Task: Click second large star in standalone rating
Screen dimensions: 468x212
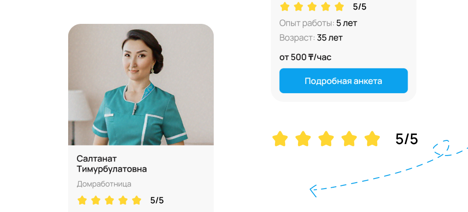Action: click(x=303, y=139)
